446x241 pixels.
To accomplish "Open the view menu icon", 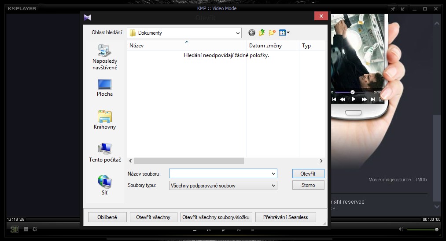I will (284, 32).
